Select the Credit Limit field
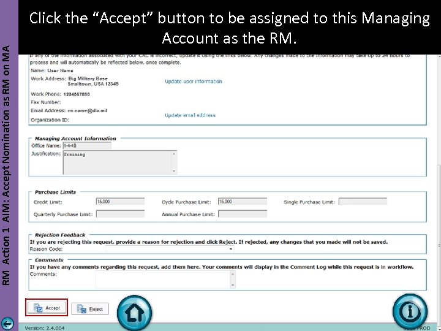441x331 pixels. pos(121,202)
